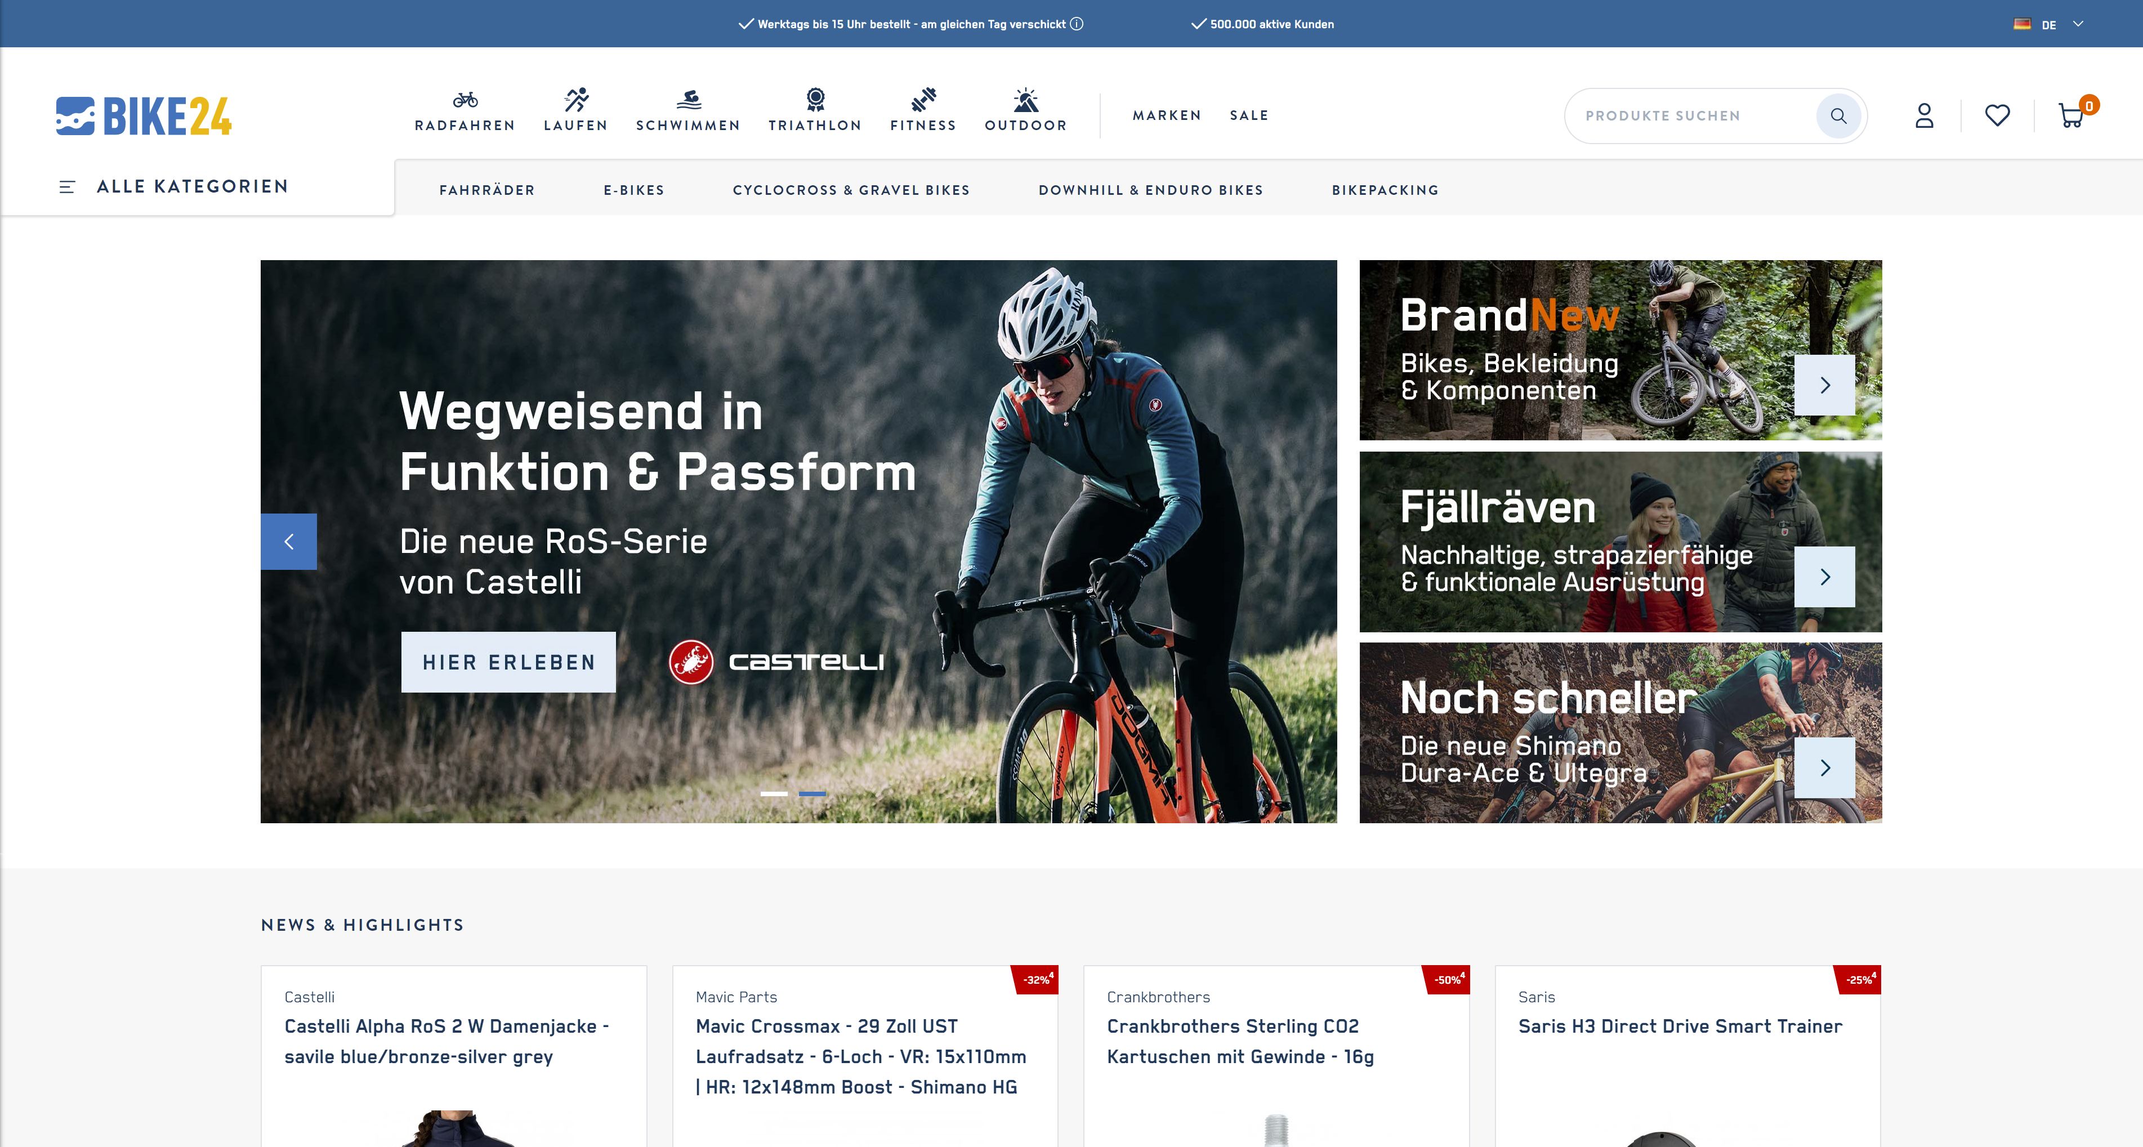Viewport: 2143px width, 1147px height.
Task: Open the SALE link
Action: click(1249, 115)
